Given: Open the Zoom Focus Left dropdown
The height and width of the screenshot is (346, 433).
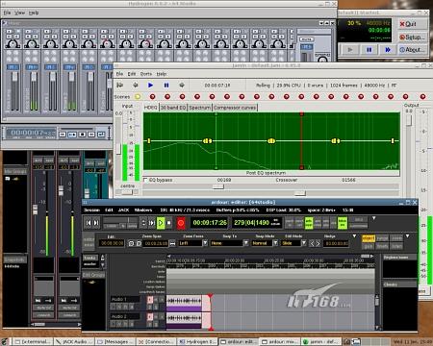Looking at the screenshot, I should [x=193, y=243].
